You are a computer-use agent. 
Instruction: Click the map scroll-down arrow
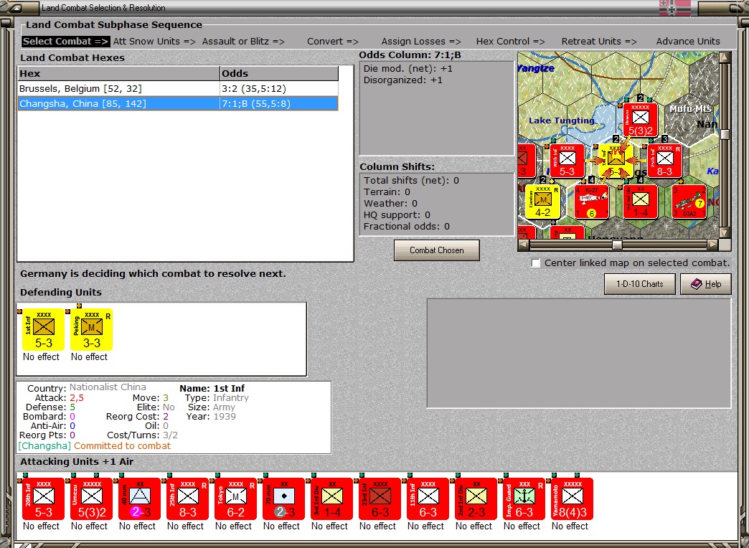click(725, 232)
